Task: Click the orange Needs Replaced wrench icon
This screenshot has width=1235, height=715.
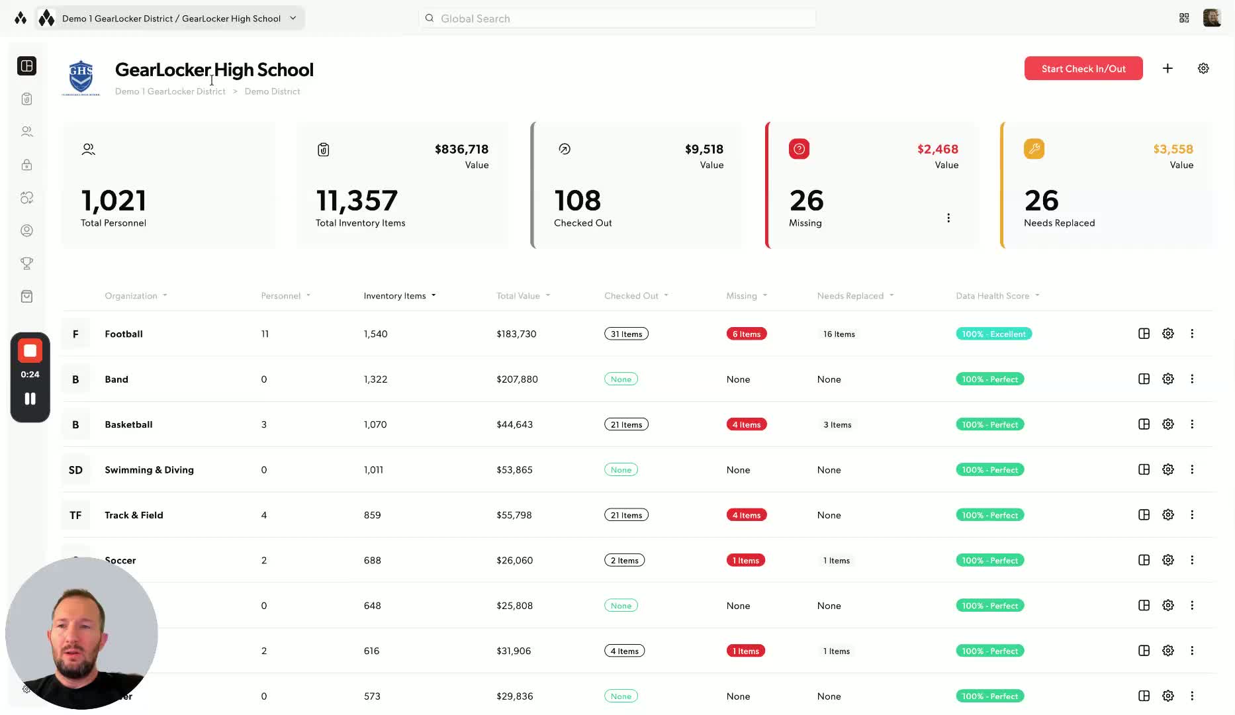Action: coord(1034,149)
